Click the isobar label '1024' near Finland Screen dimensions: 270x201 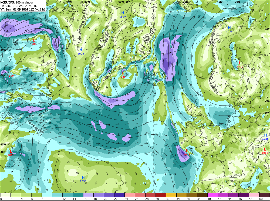tap(265, 55)
